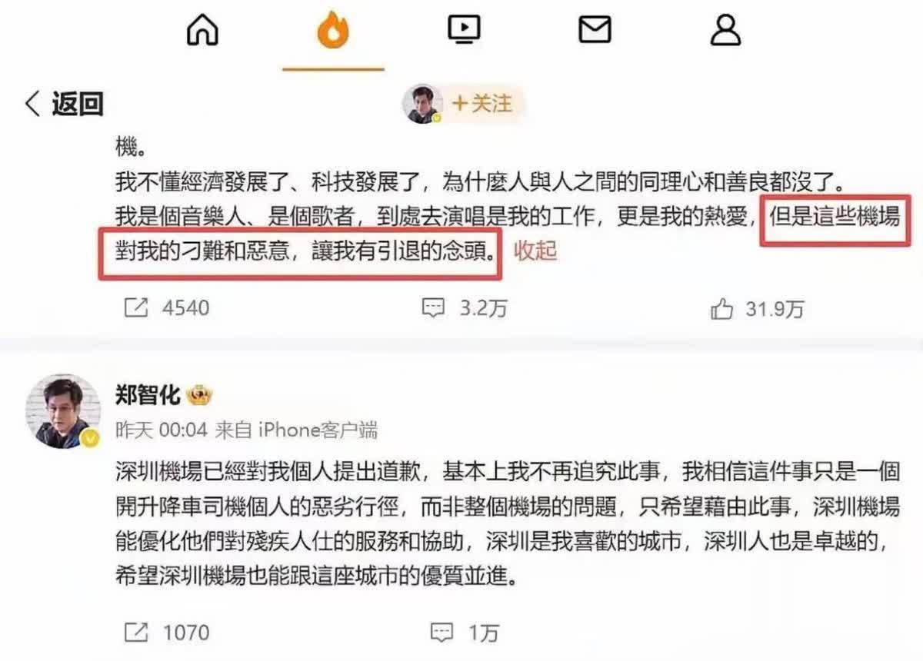Image resolution: width=923 pixels, height=661 pixels.
Task: Open the messages envelope icon
Action: (x=595, y=30)
